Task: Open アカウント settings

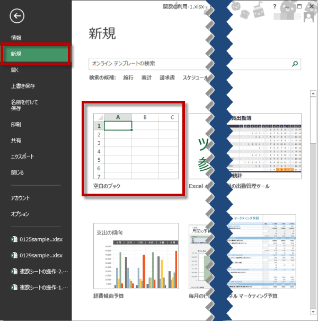Action: tap(20, 198)
